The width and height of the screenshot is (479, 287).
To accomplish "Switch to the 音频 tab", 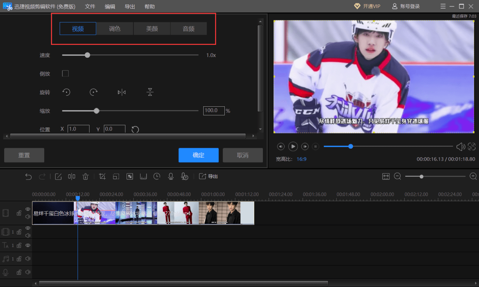I will (189, 29).
